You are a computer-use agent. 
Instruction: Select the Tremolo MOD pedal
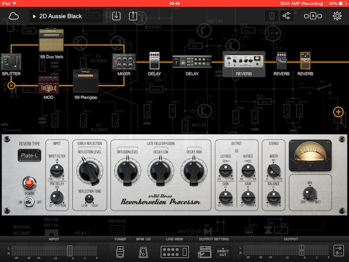click(x=49, y=86)
